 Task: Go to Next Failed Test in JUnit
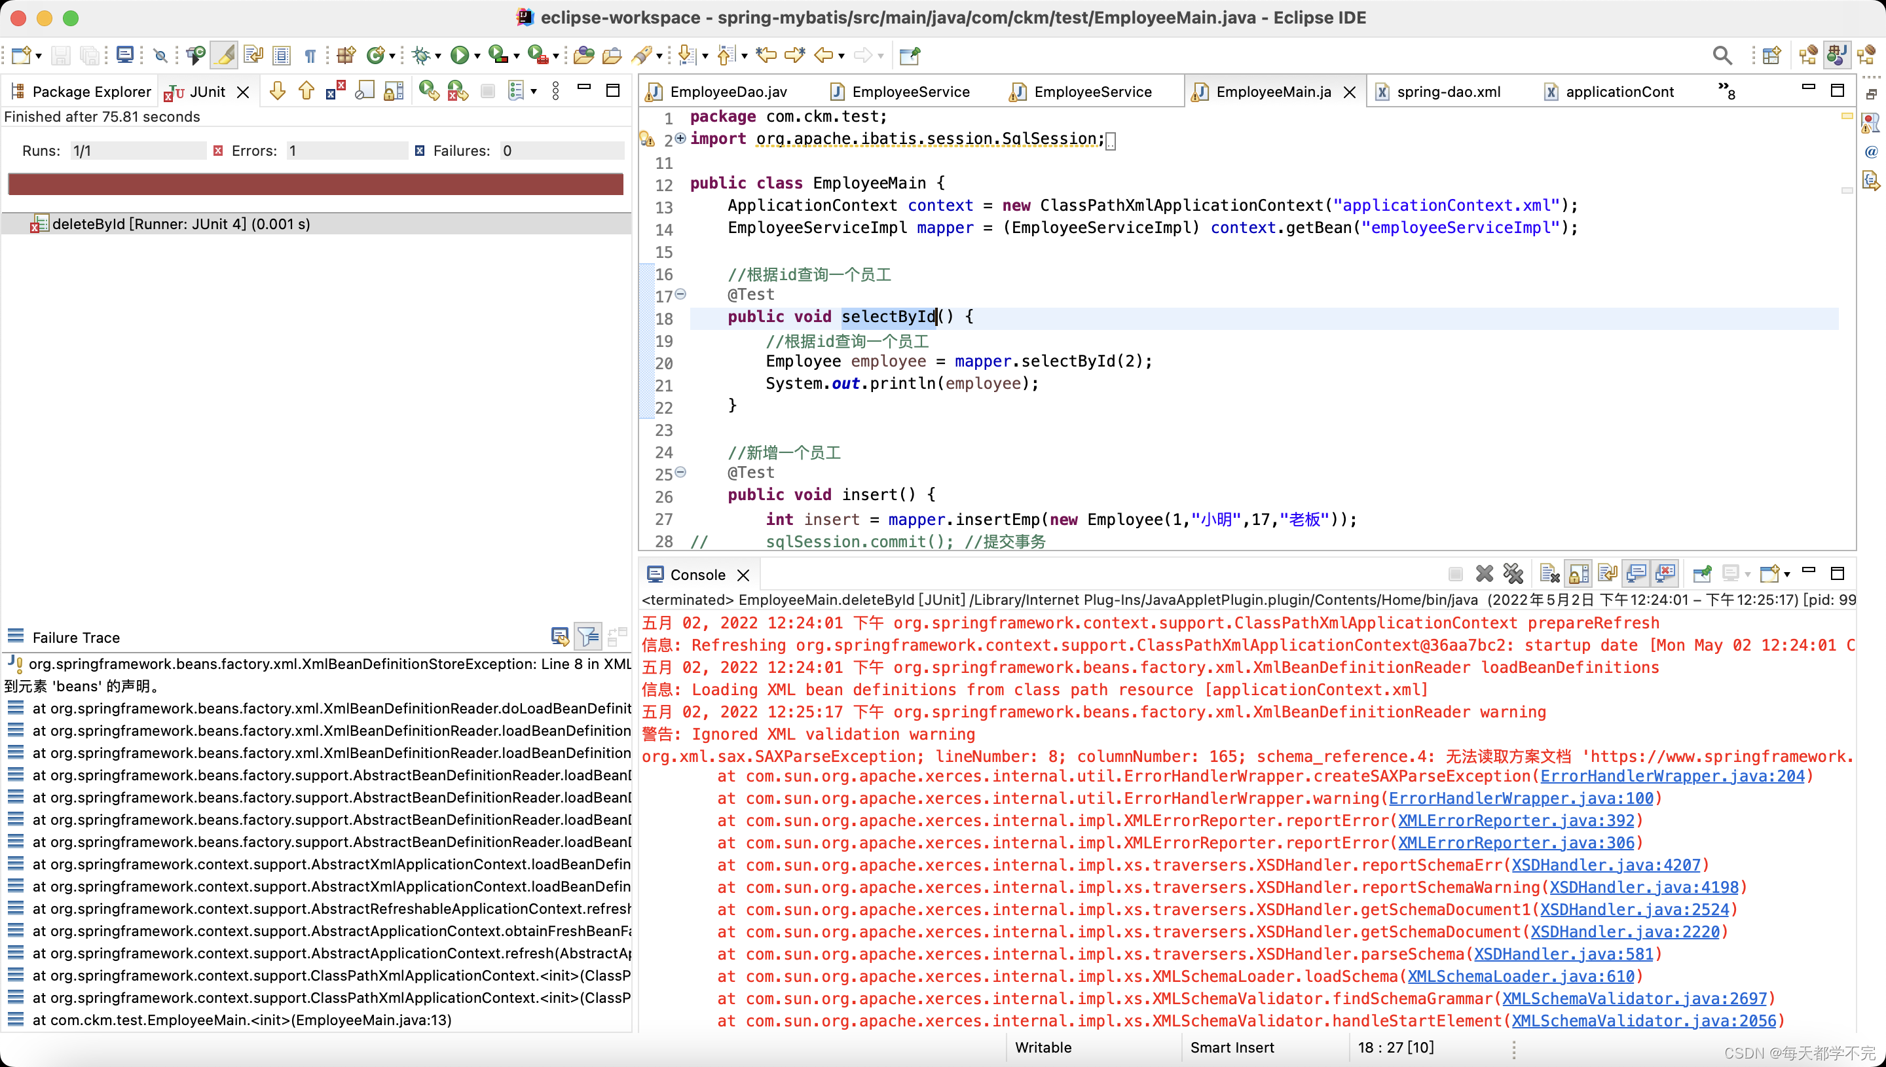click(x=278, y=91)
